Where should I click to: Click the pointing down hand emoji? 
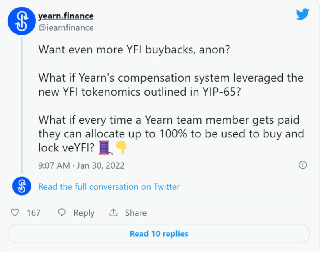tap(122, 147)
